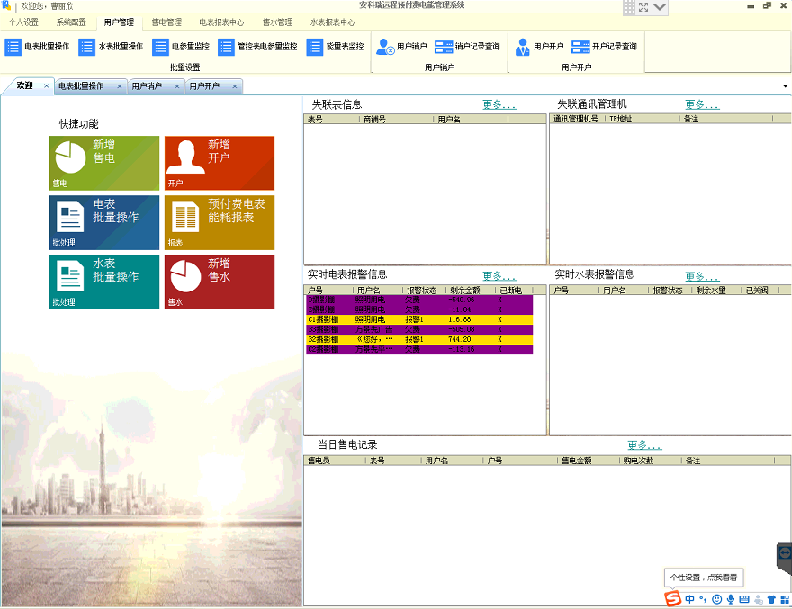Expand the title bar chevron dropdown
This screenshot has width=792, height=609.
[660, 7]
